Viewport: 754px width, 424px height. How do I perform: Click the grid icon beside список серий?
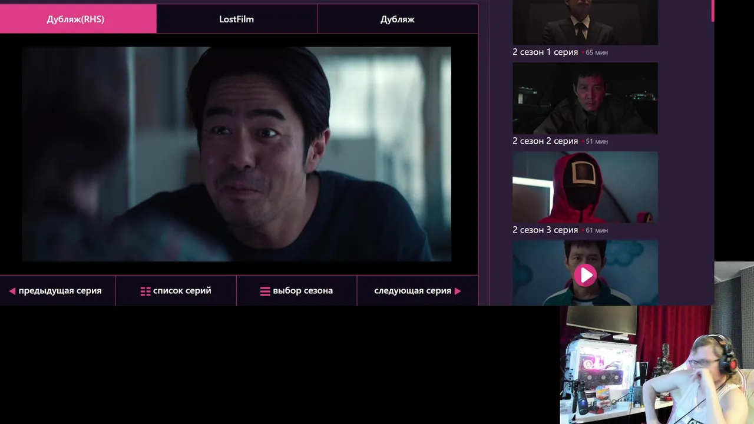[x=145, y=291]
